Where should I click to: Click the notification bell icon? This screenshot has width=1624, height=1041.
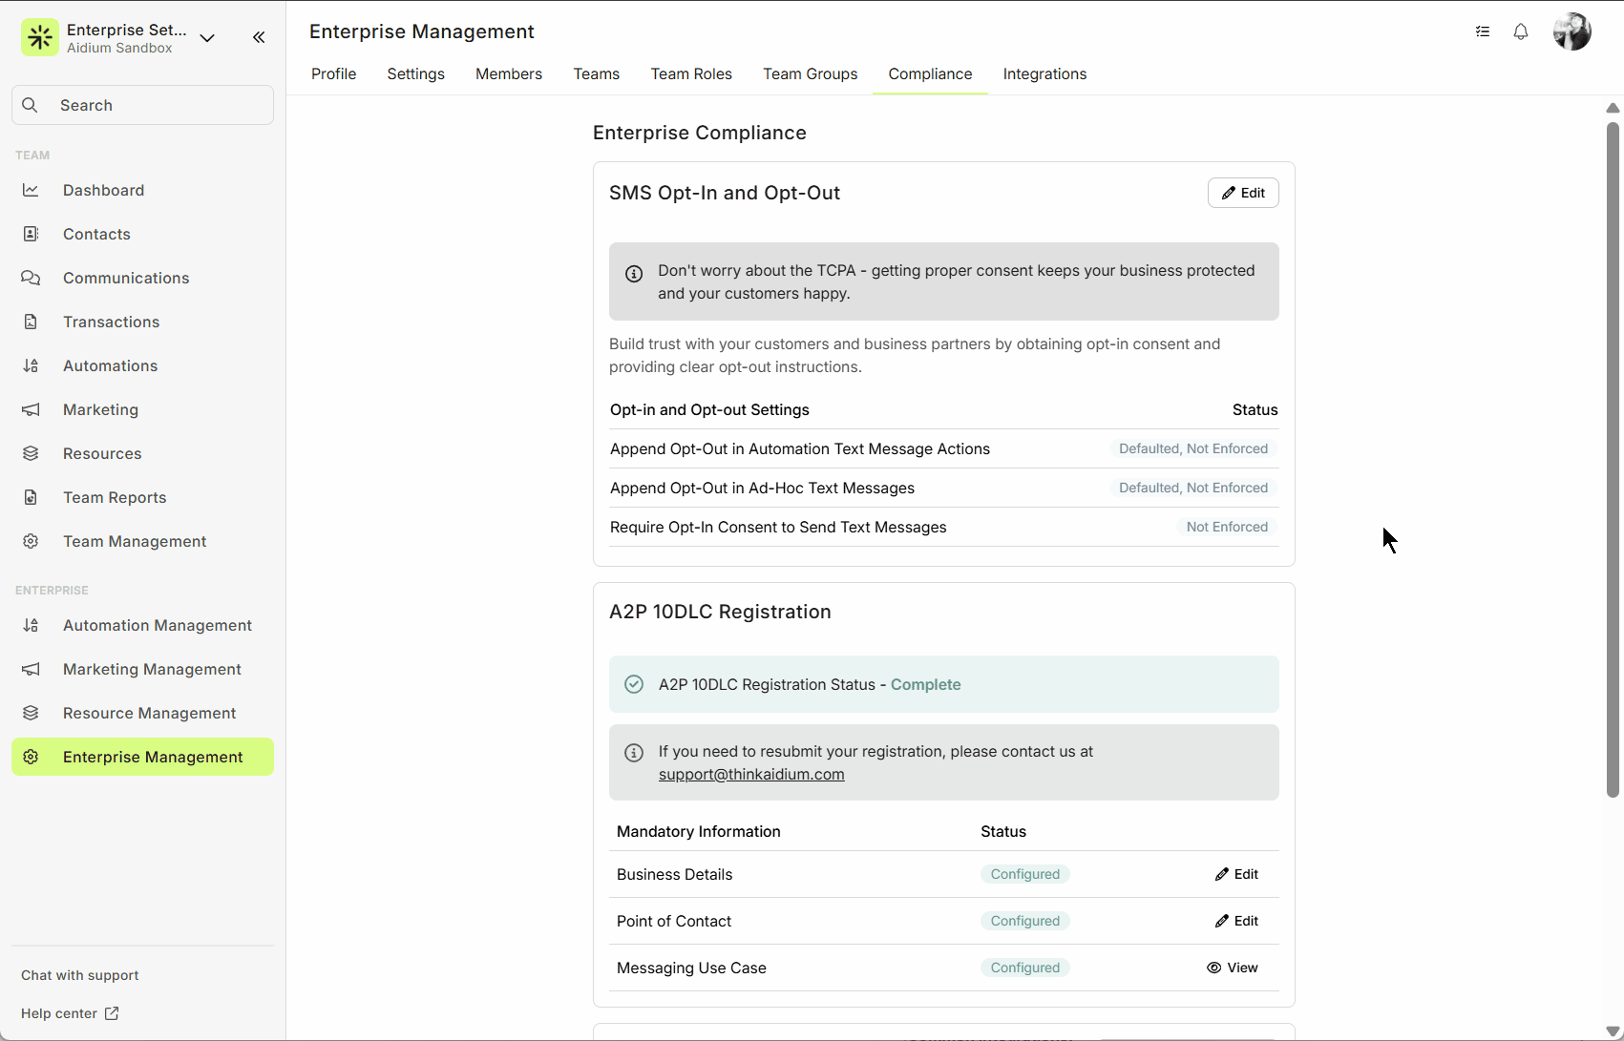tap(1521, 32)
